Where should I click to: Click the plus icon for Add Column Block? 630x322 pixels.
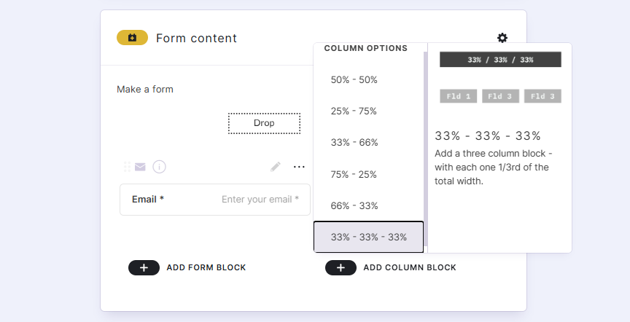pyautogui.click(x=341, y=267)
